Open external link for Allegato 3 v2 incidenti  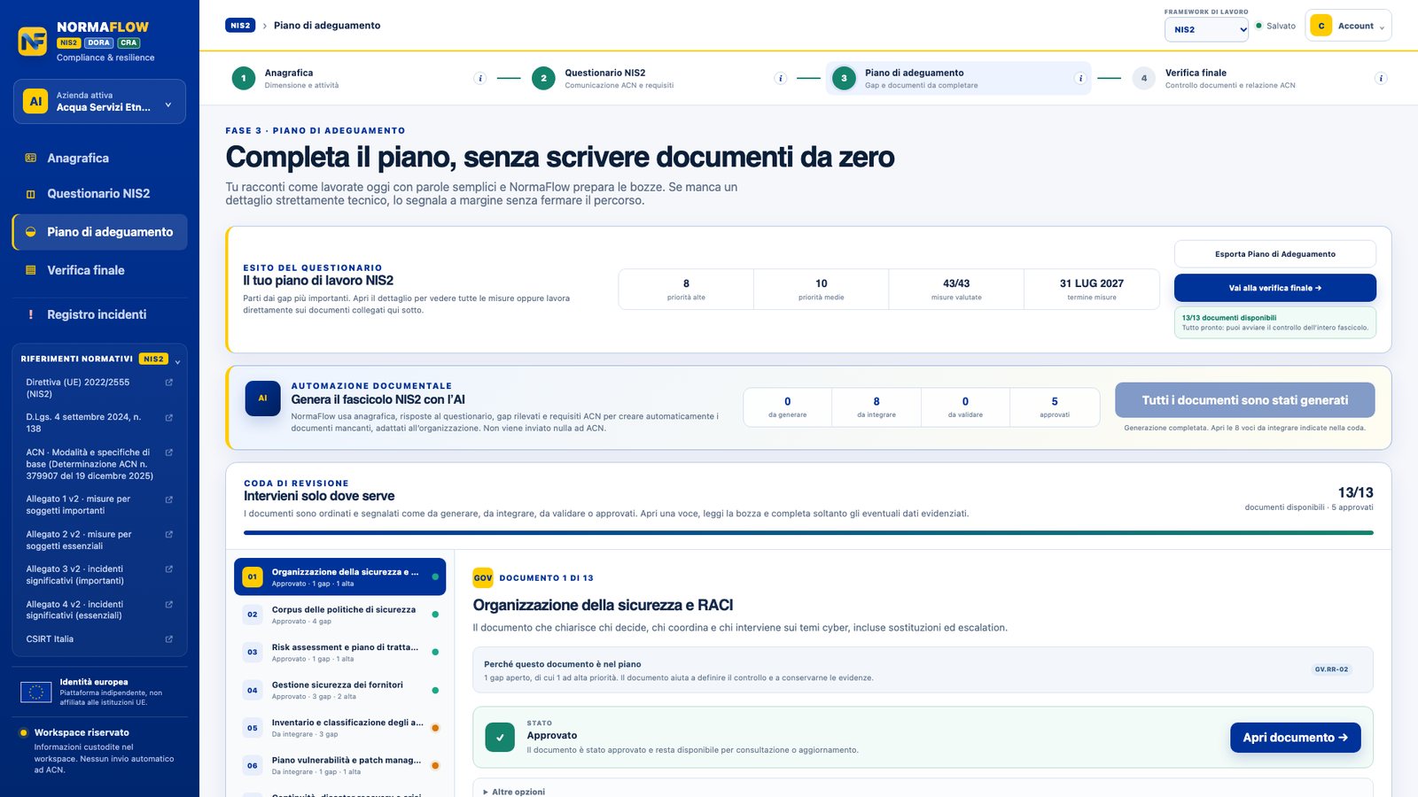[169, 569]
